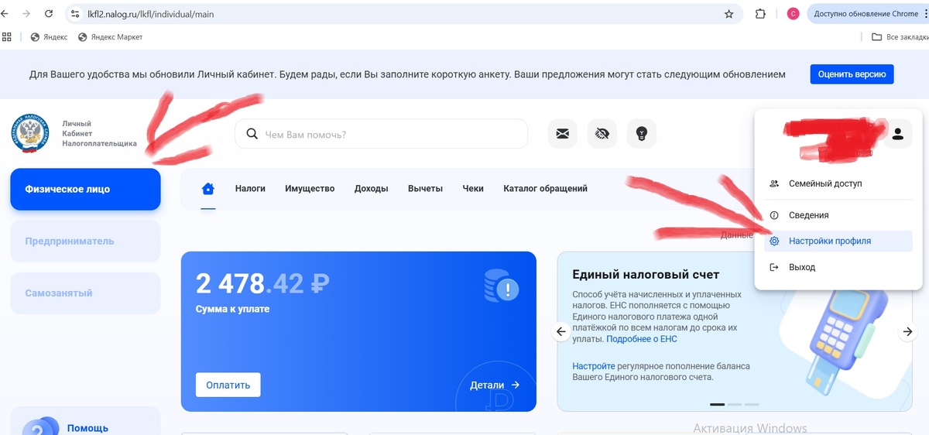
Task: Open the Чеки tab
Action: [473, 188]
